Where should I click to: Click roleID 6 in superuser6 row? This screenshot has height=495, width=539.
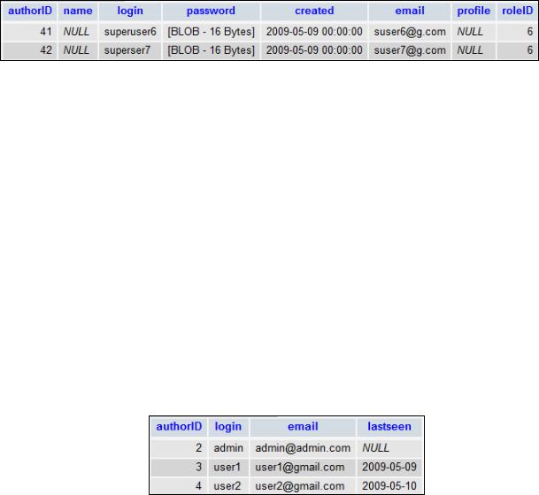tap(530, 32)
